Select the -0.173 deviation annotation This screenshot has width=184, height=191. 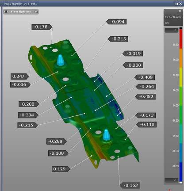point(146,115)
